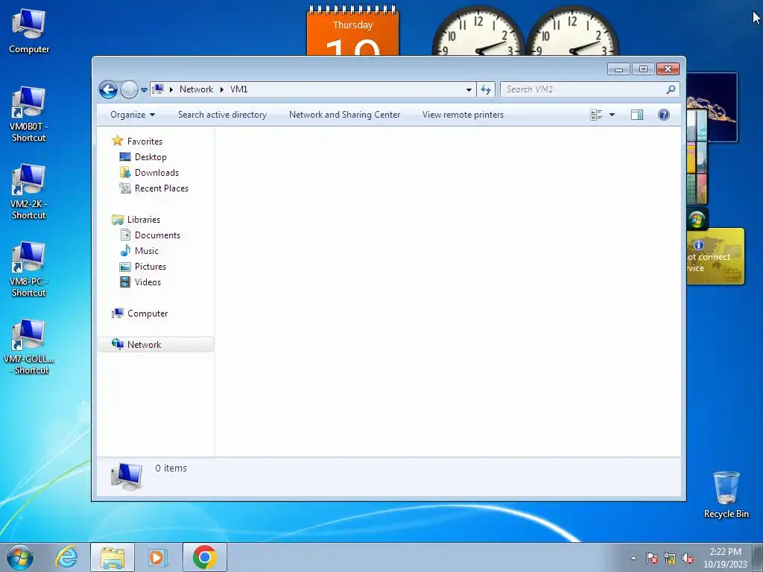
Task: Open Google Chrome from the taskbar
Action: [204, 557]
